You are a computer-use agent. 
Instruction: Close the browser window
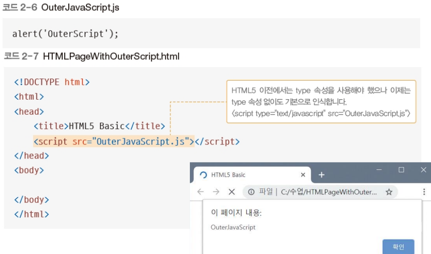click(x=423, y=170)
